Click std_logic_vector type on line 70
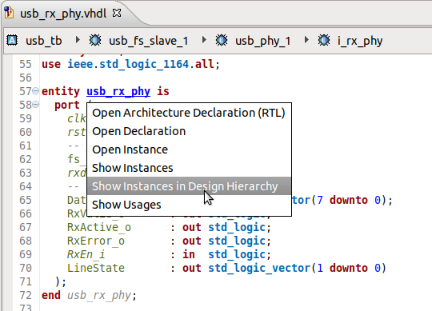 (x=259, y=268)
